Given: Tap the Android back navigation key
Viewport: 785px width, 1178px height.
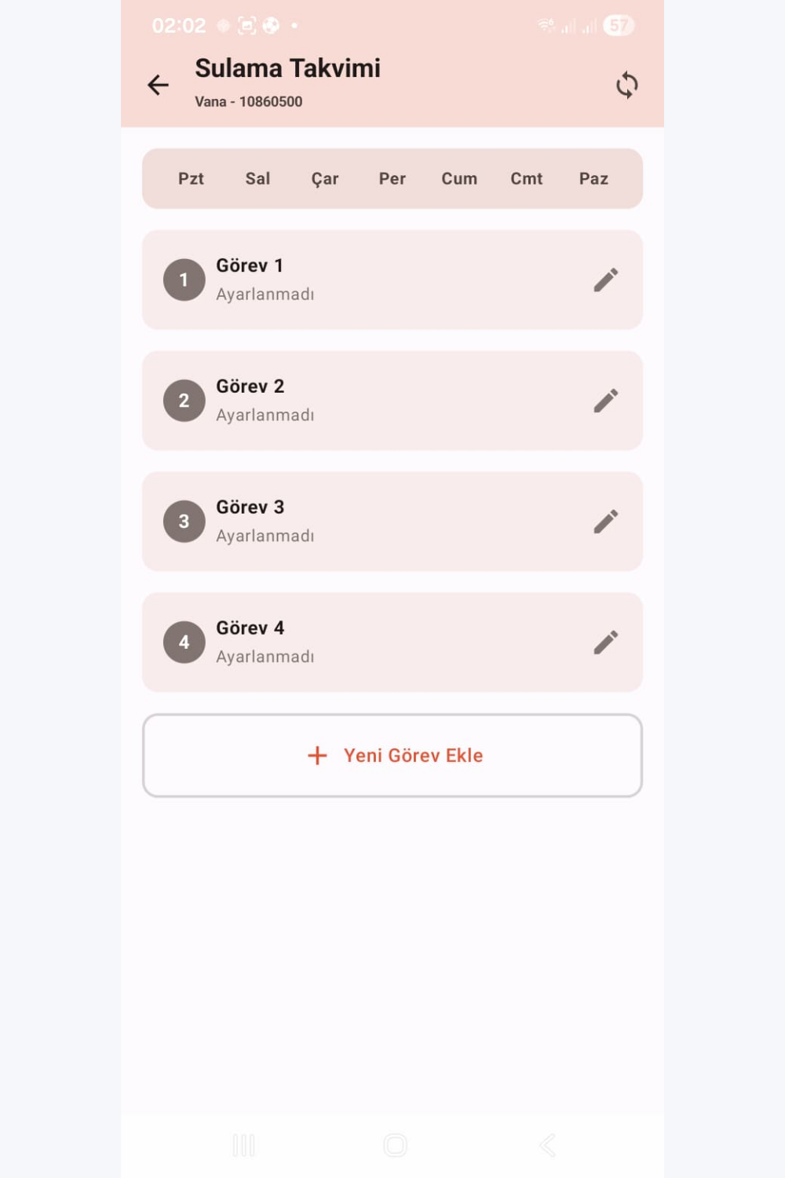Looking at the screenshot, I should (547, 1146).
